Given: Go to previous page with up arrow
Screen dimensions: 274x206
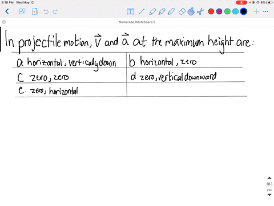Looking at the screenshot, I should click(x=269, y=178).
